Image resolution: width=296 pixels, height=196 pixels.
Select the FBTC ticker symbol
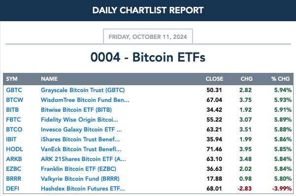pos(13,120)
